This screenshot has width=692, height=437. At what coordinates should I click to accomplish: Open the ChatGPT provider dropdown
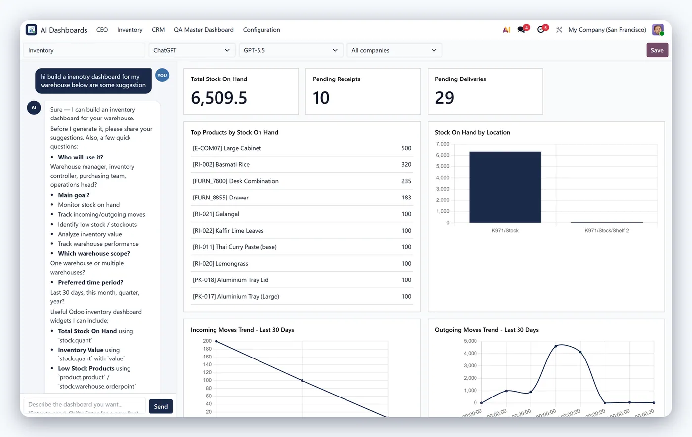192,50
